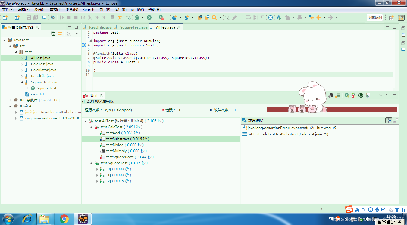Click the Open Web Browser globe icon
The image size is (407, 225).
pos(271,17)
